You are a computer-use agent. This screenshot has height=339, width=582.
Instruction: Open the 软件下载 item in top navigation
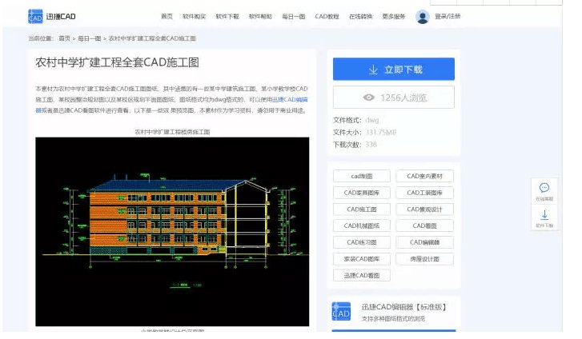(x=227, y=16)
